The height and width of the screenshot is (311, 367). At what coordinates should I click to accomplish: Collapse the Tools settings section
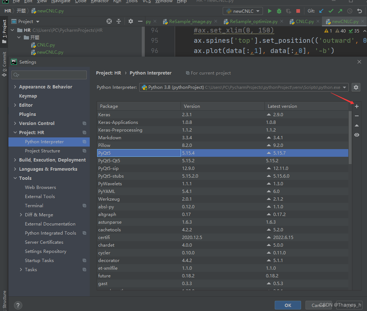pyautogui.click(x=15, y=178)
